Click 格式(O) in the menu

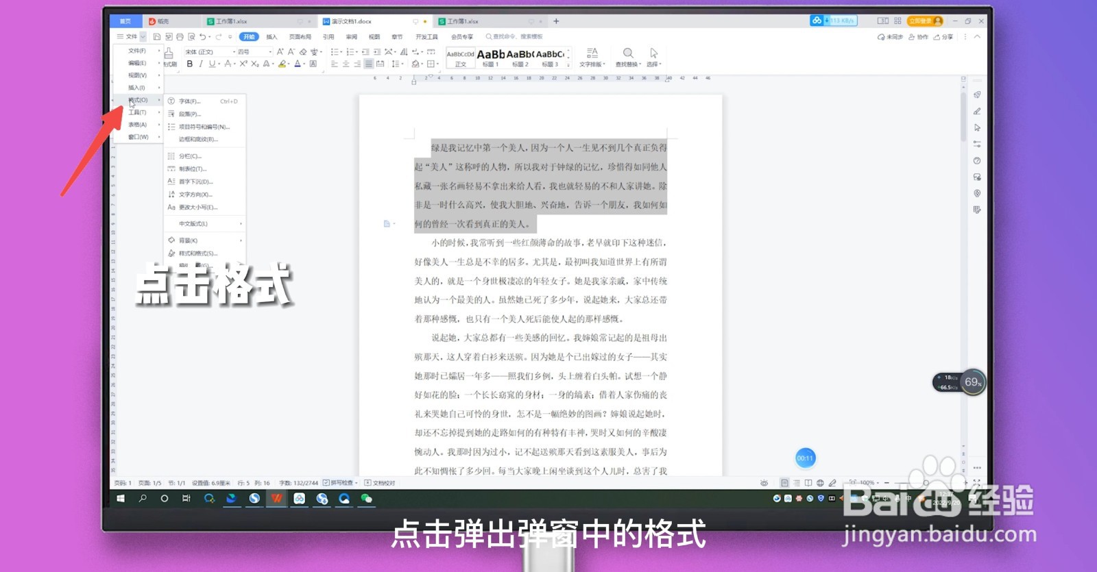point(138,100)
